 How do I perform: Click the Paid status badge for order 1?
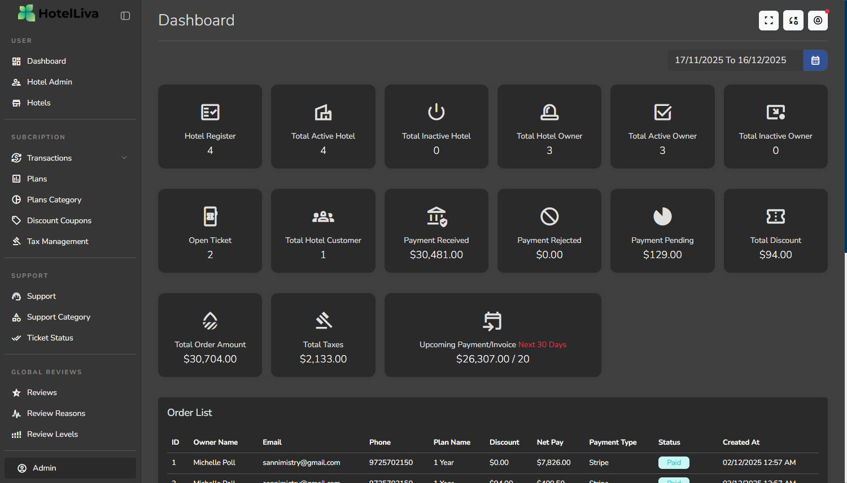coord(674,463)
